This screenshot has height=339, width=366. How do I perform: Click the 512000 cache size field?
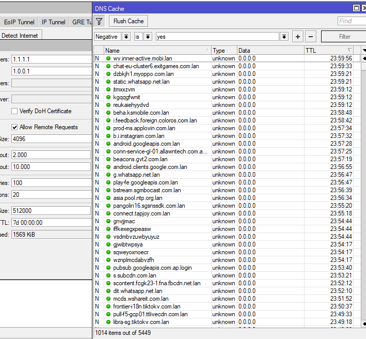click(x=51, y=211)
